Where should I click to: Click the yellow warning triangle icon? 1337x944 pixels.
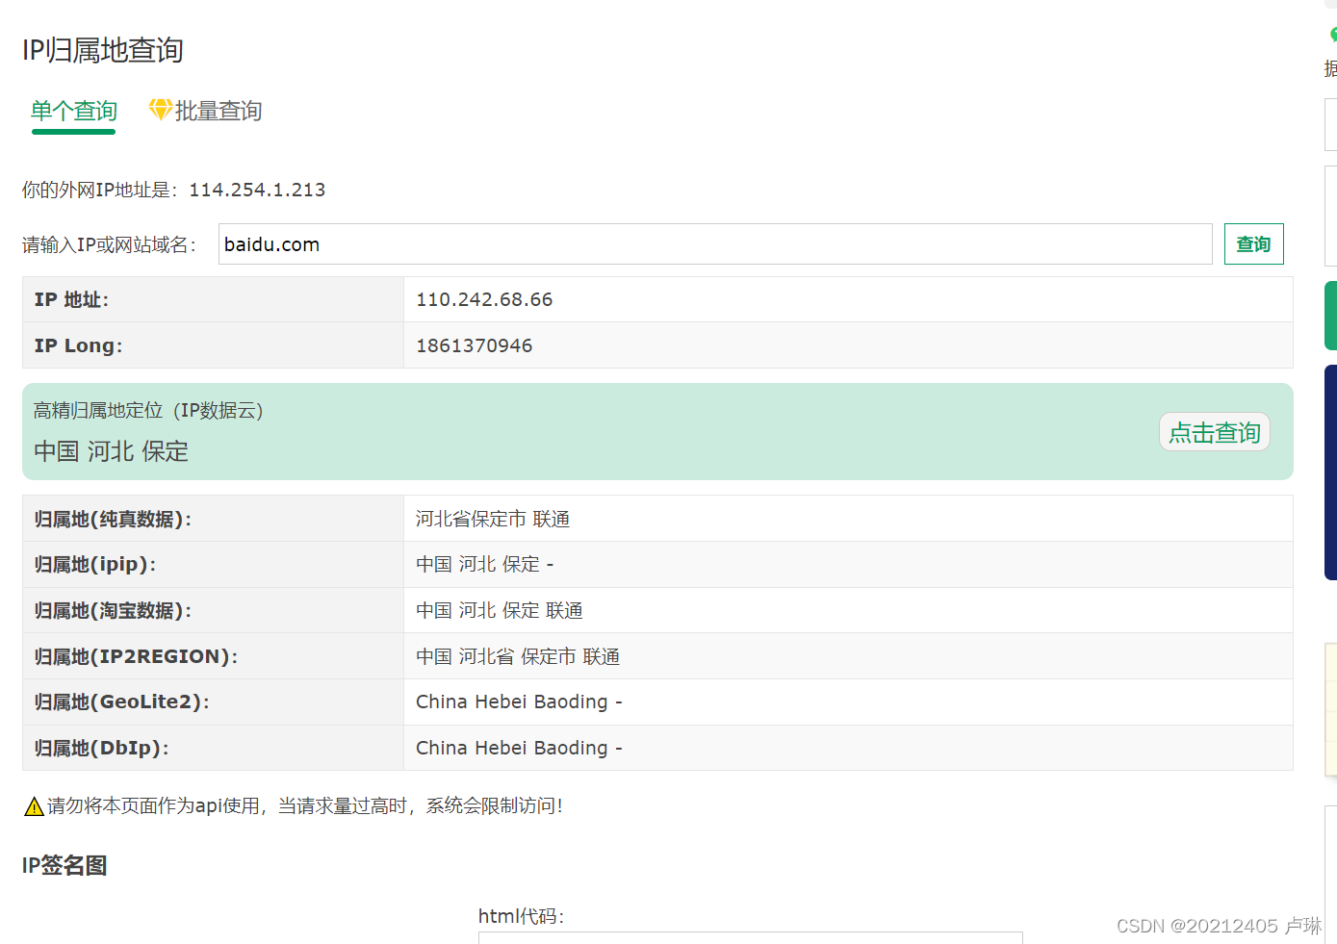[34, 806]
